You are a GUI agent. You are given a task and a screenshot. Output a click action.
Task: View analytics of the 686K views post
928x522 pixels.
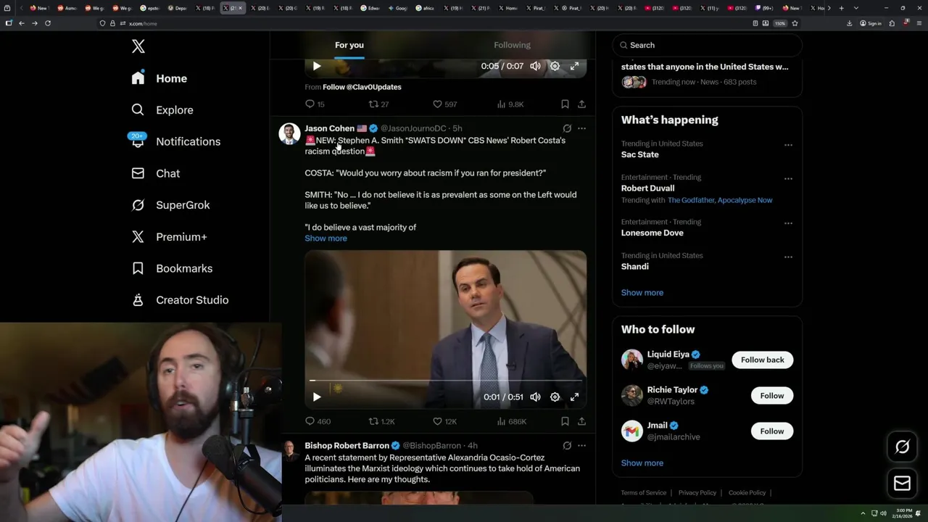(x=511, y=421)
